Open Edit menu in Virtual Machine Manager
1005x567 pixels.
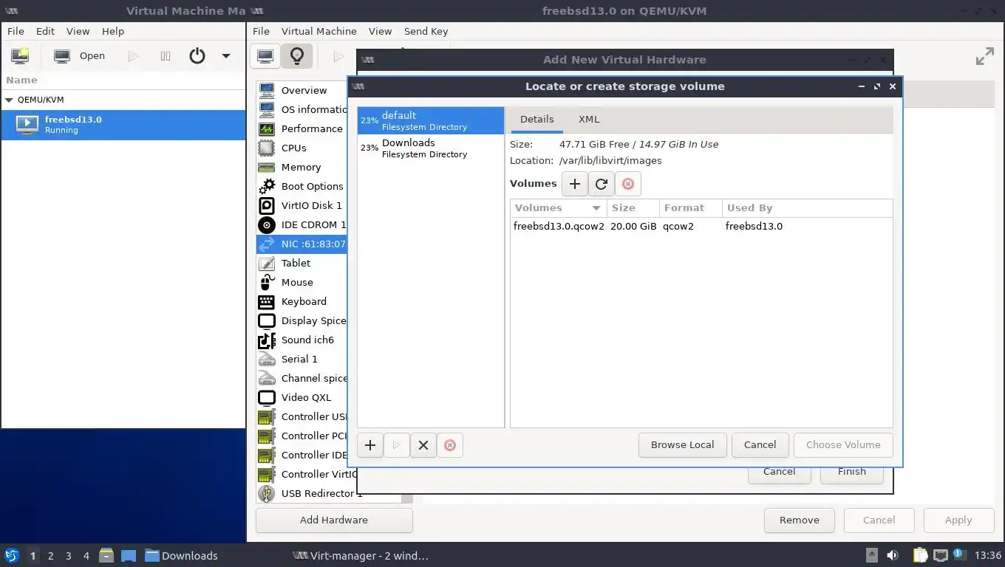(x=45, y=31)
